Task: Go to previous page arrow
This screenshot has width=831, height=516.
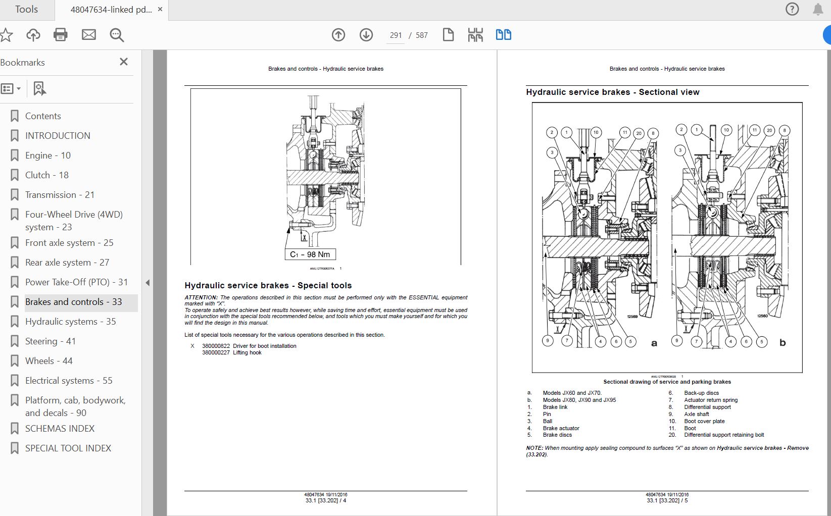Action: 338,35
